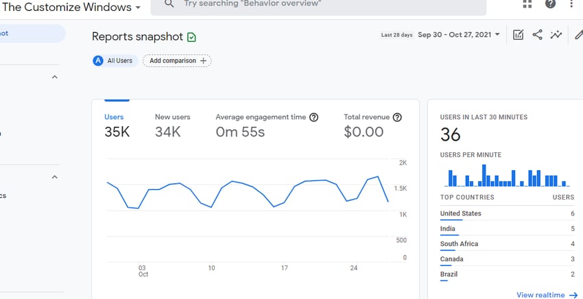Click help icon beside Total revenue
Image resolution: width=583 pixels, height=299 pixels.
point(397,117)
